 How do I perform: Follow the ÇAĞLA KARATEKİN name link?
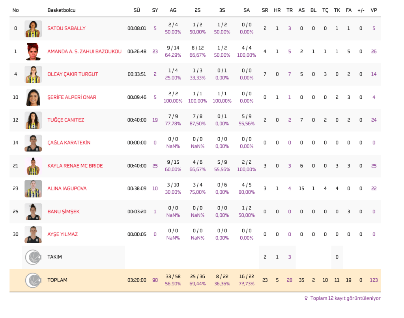click(x=69, y=143)
